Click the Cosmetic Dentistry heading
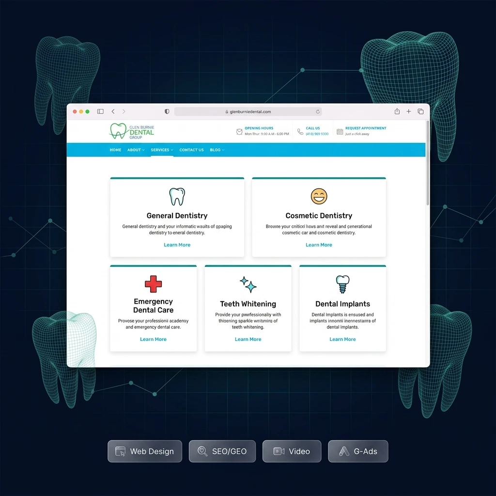This screenshot has height=496, width=496. (319, 216)
